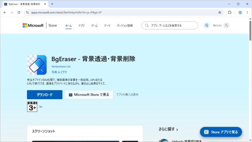Image resolution: width=252 pixels, height=142 pixels.
Task: Click Microsoft Store で見る button
Action: [x=89, y=95]
